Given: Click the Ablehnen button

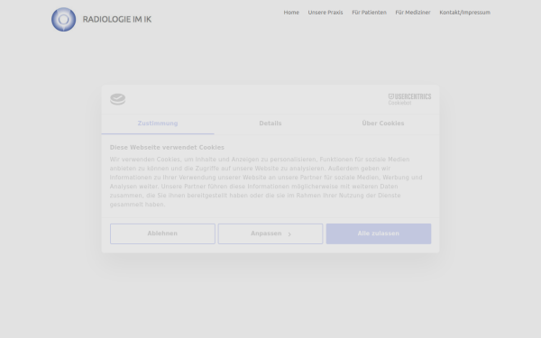Looking at the screenshot, I should tap(162, 233).
